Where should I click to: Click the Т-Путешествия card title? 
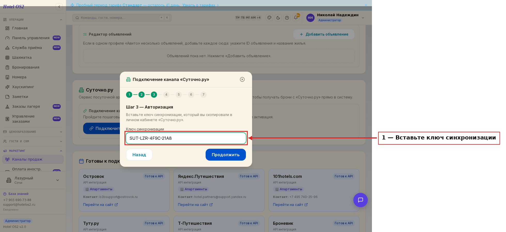click(195, 223)
